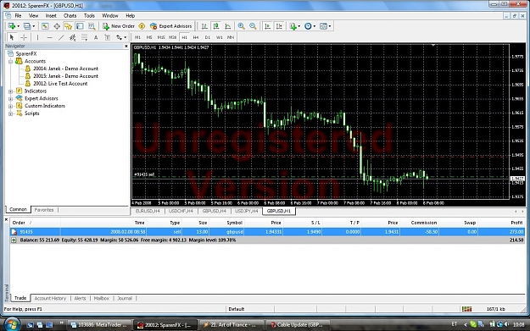Screen dimensions: 530x331
Task: Close the Navigator panel with X
Action: click(126, 46)
